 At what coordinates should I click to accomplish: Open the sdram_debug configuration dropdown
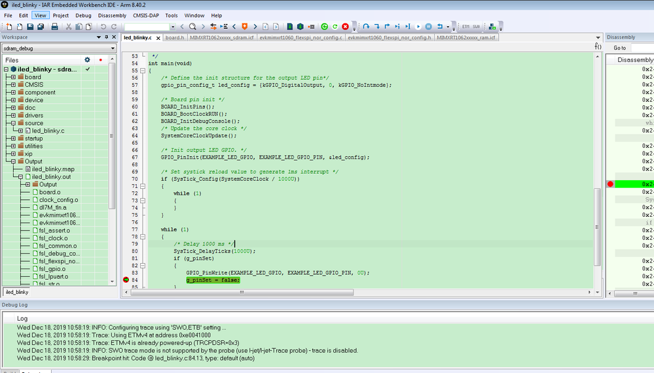(x=113, y=48)
